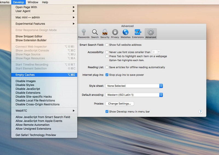Select Disable Site-specific Hacks
Viewport: 219px width, 155px height.
click(x=44, y=97)
